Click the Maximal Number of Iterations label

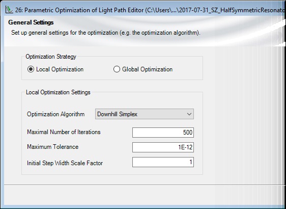[x=64, y=132]
